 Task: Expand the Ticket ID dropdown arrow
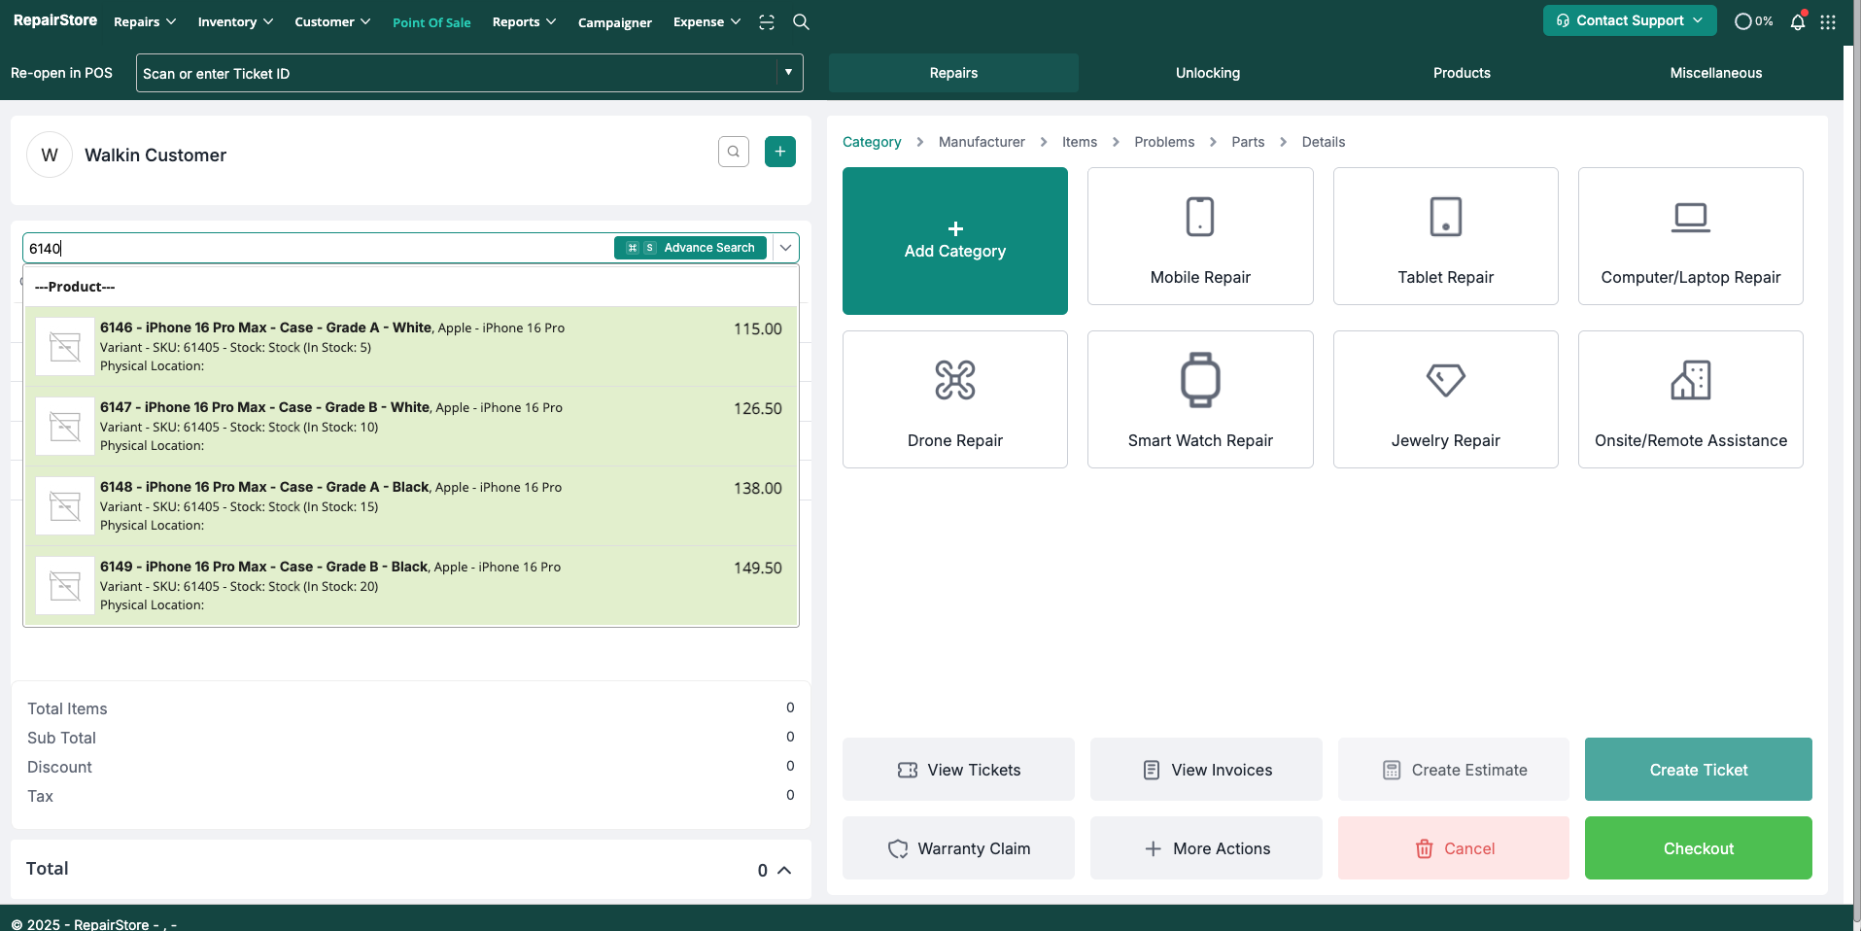click(x=788, y=73)
